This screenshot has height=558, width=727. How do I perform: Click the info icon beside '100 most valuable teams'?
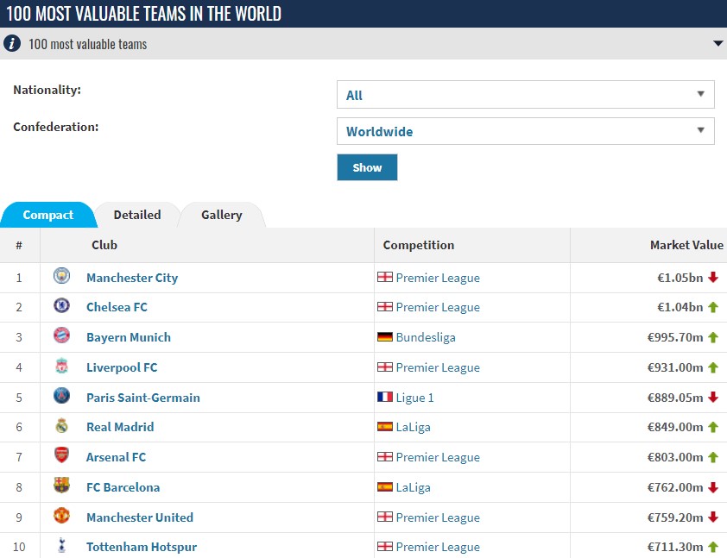12,43
